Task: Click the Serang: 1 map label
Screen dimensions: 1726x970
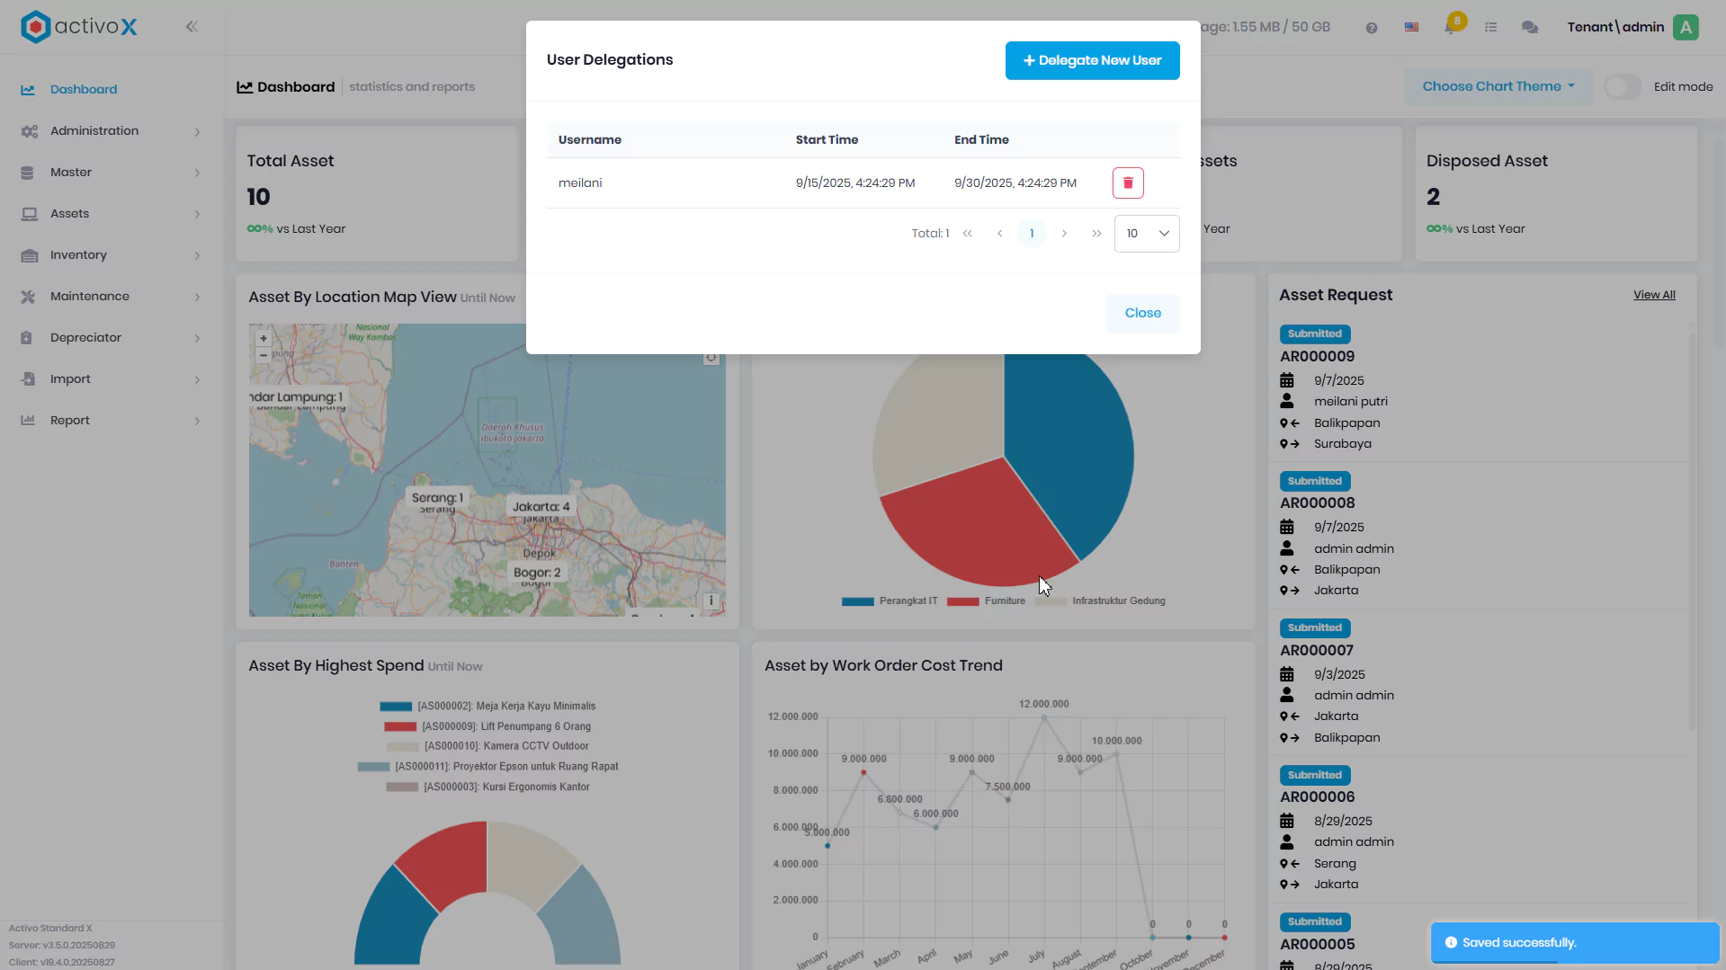Action: [437, 498]
